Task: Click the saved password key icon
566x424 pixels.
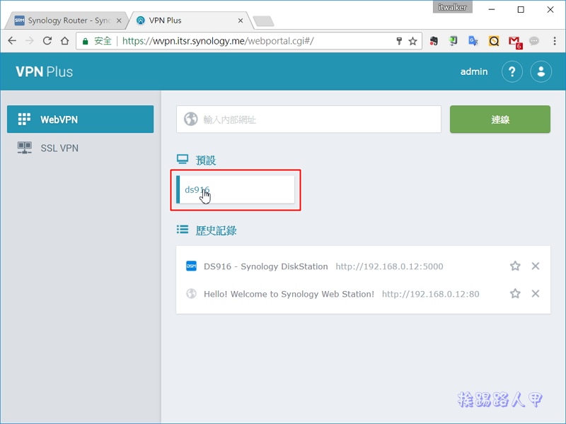Action: pos(399,41)
